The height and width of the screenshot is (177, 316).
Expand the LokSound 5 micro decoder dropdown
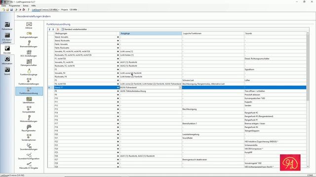[59, 10]
